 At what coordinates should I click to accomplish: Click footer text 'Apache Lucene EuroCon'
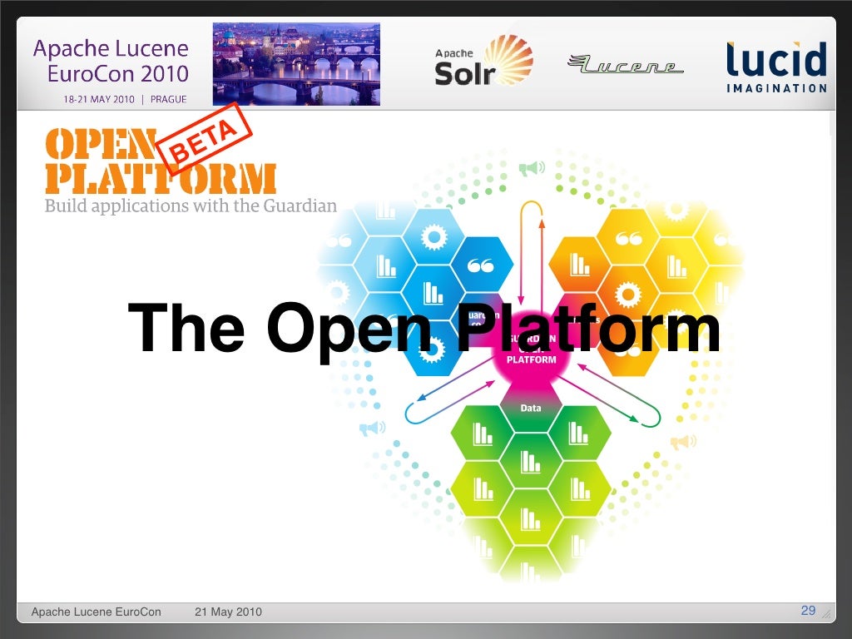tap(97, 612)
